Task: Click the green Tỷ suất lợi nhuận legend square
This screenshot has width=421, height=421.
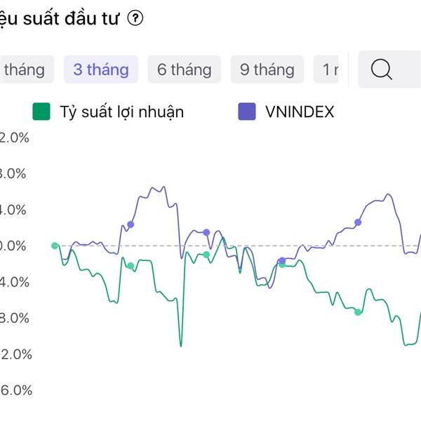Action: [x=41, y=111]
